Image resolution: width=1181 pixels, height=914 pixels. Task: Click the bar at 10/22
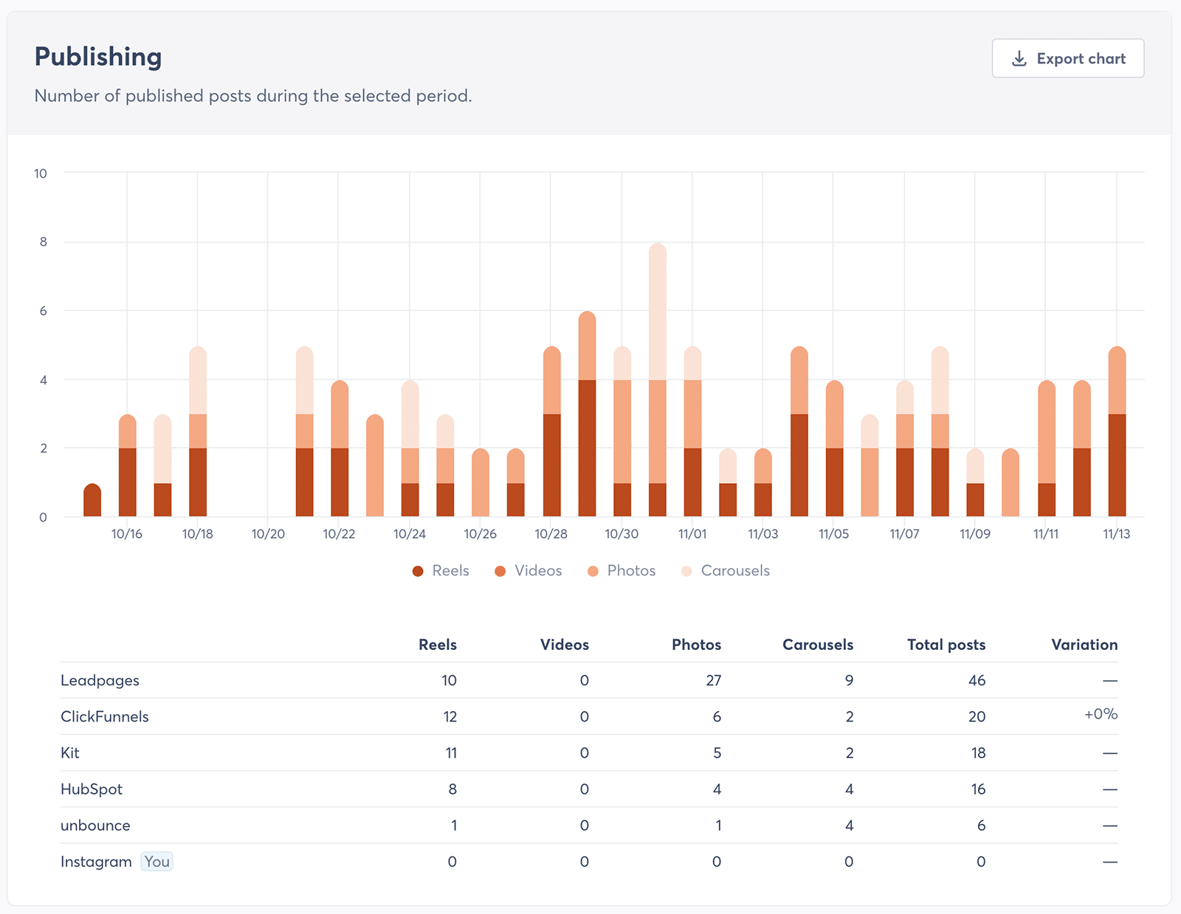[x=340, y=449]
